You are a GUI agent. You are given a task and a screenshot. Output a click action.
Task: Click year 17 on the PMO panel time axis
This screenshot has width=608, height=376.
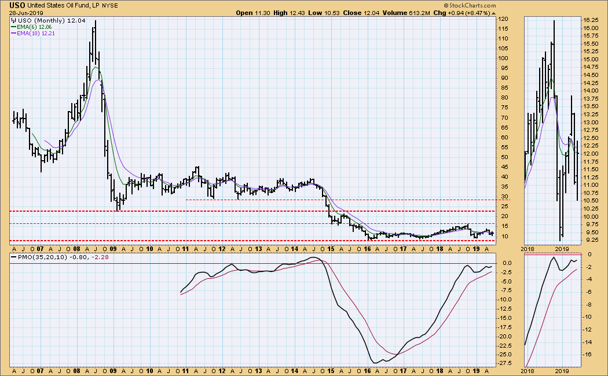pos(404,371)
